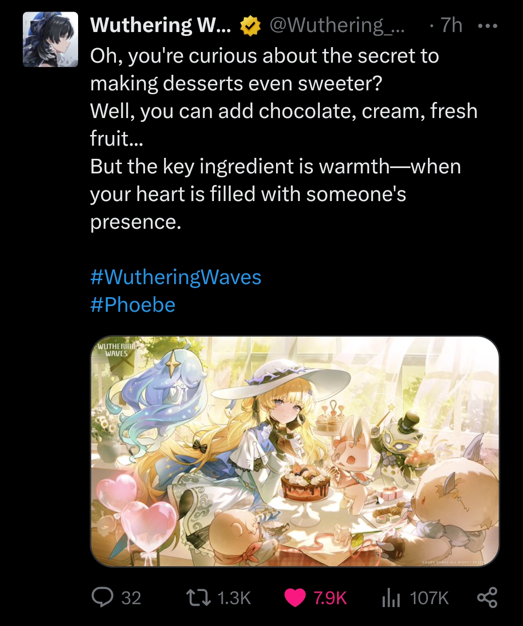Open the post via 7h timestamp
The image size is (523, 626).
pos(451,25)
